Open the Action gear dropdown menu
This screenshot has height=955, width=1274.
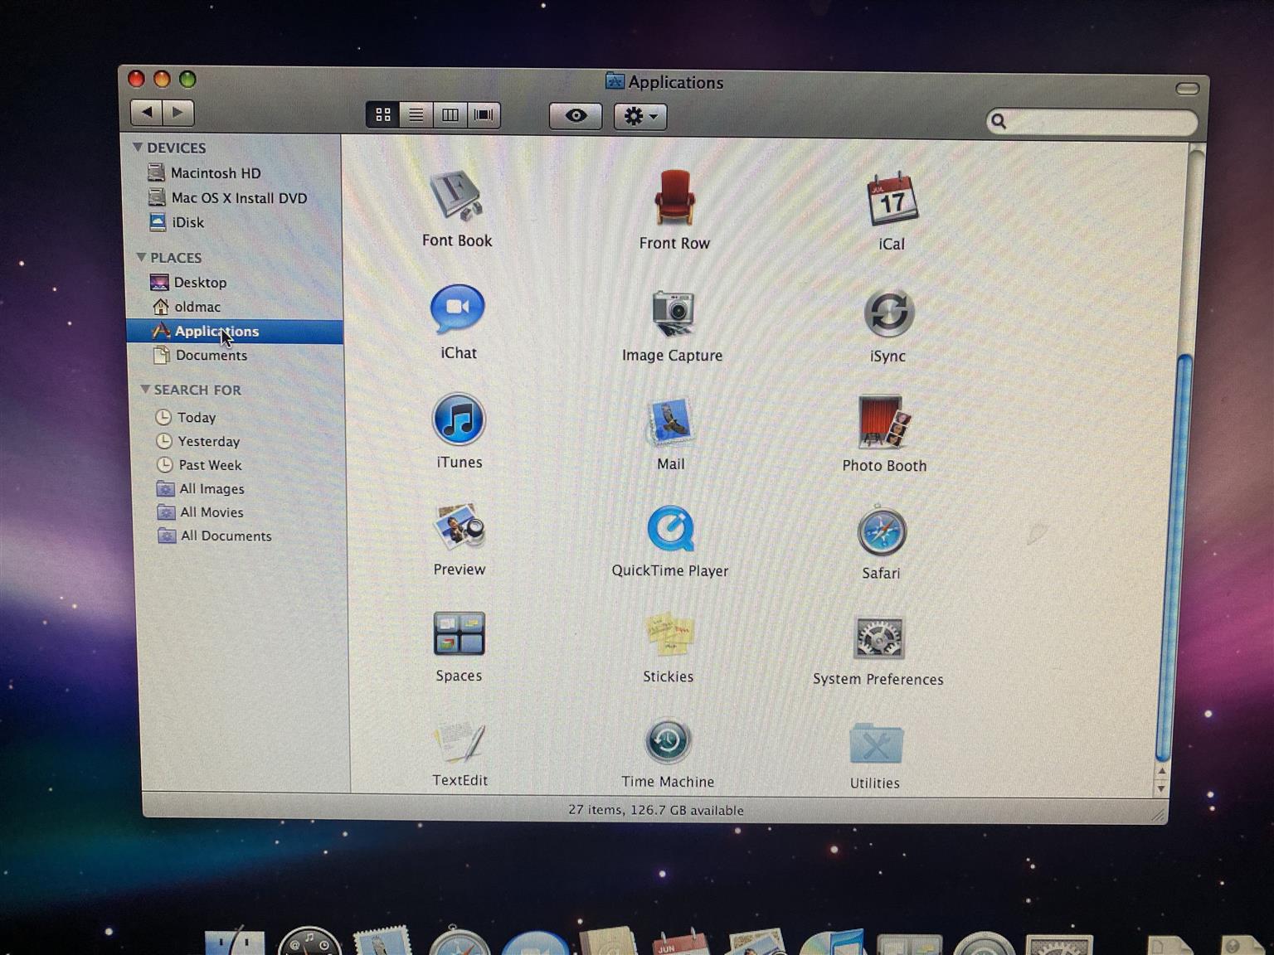[x=640, y=117]
